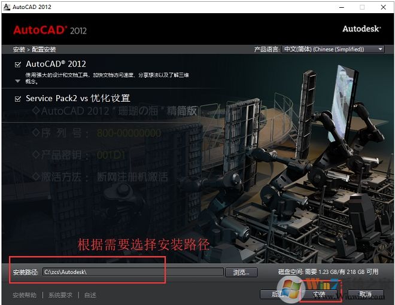The width and height of the screenshot is (395, 305).
Task: Click the 后退 back button
Action: (x=278, y=294)
